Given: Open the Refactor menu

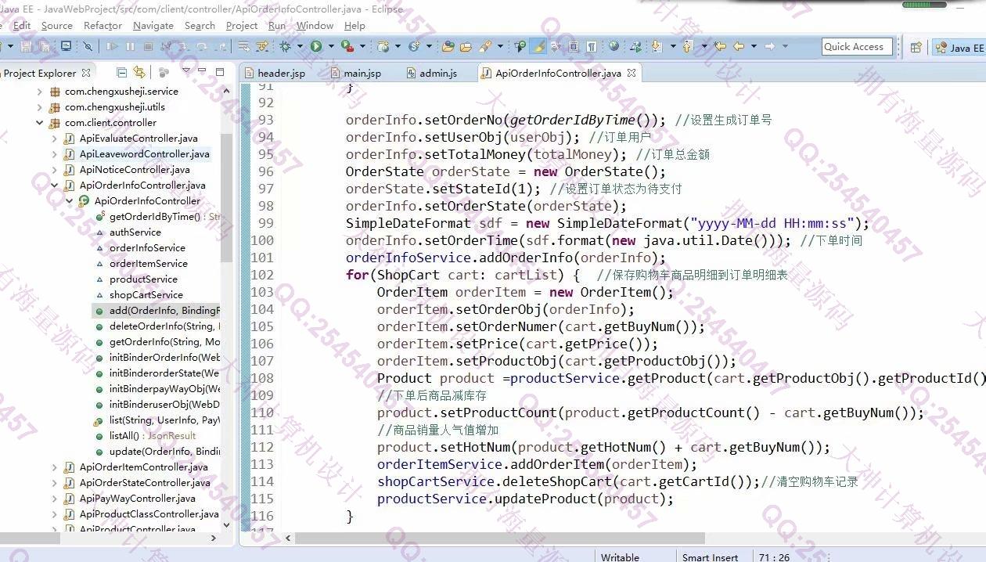Looking at the screenshot, I should 103,25.
